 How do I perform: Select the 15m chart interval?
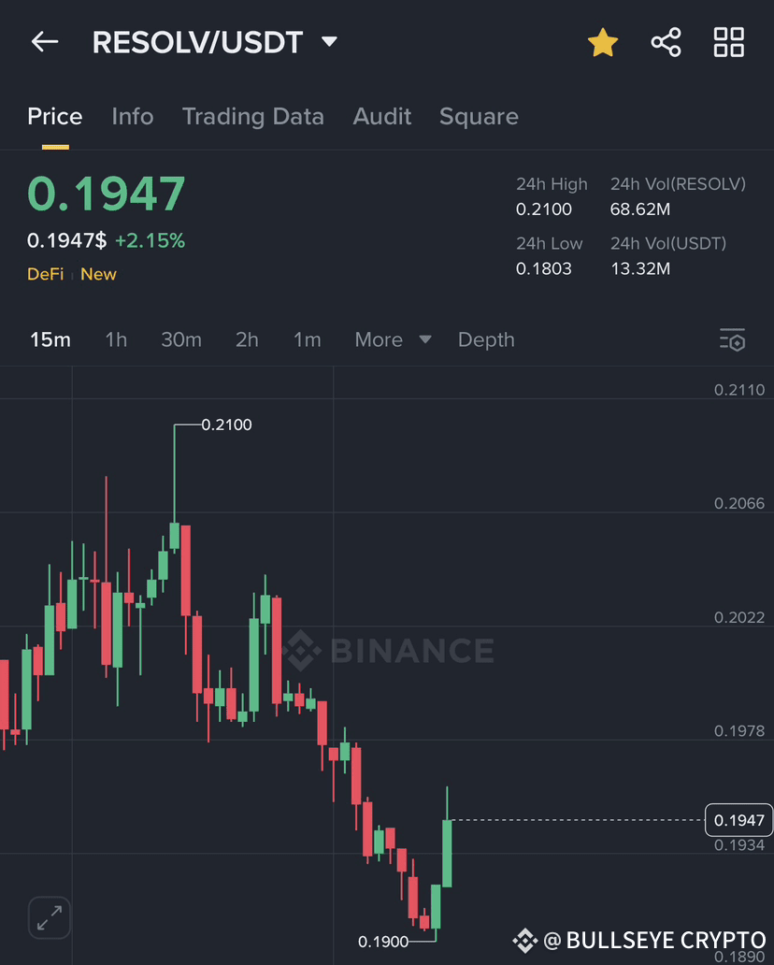50,339
